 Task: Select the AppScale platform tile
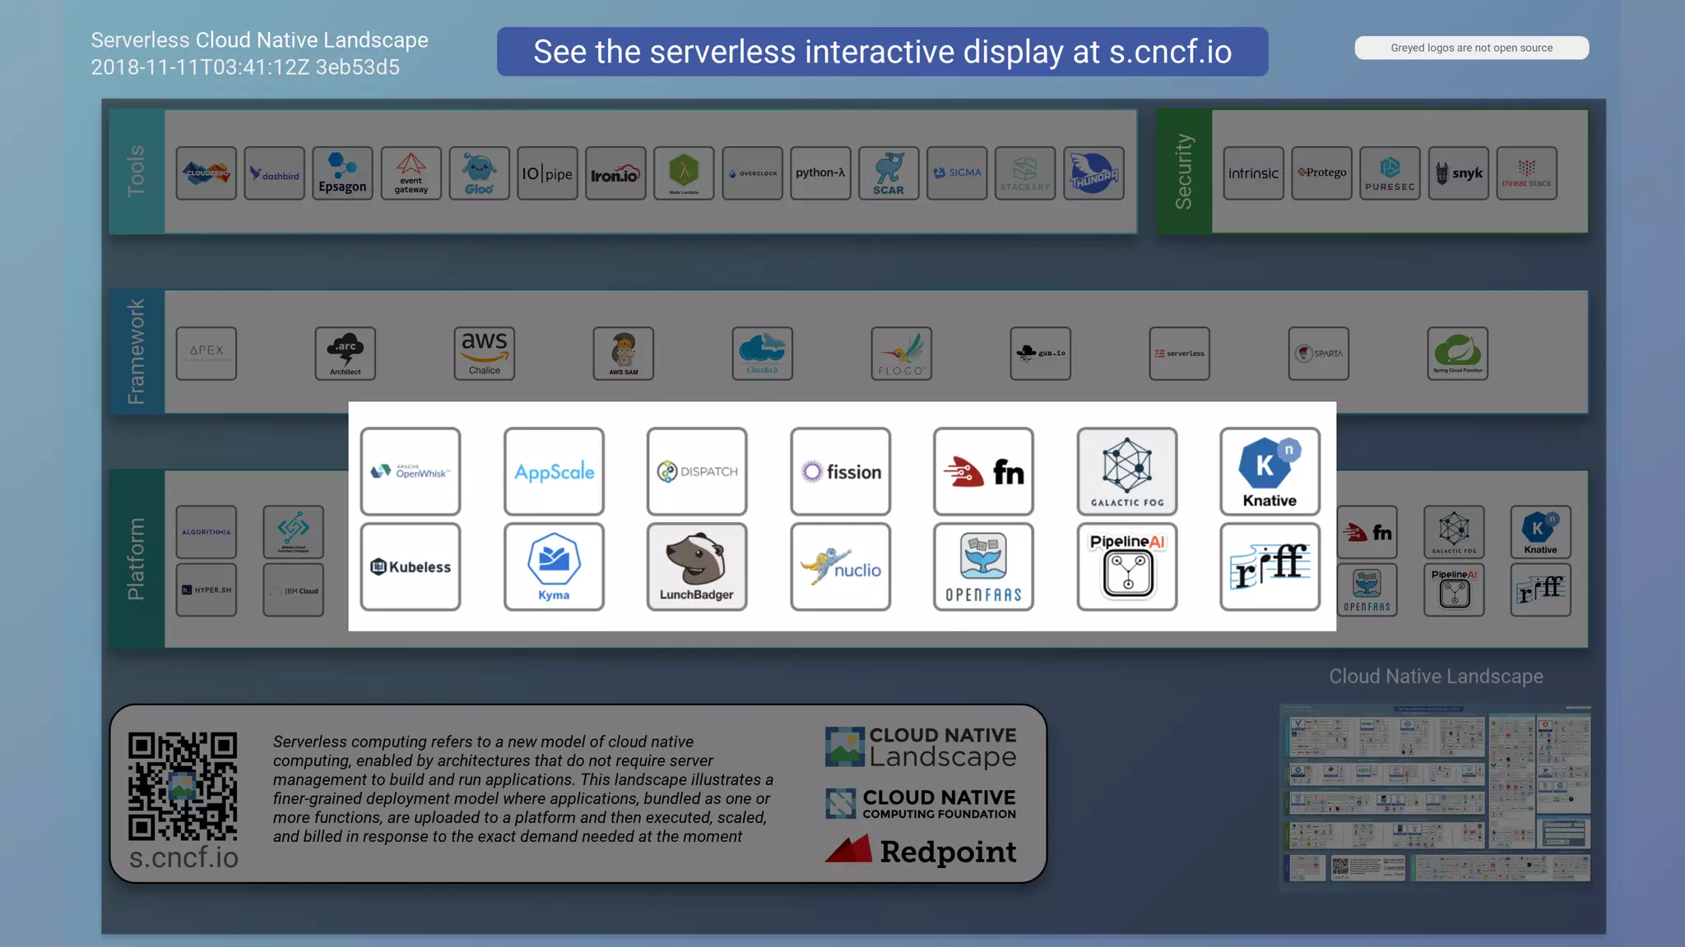(554, 471)
